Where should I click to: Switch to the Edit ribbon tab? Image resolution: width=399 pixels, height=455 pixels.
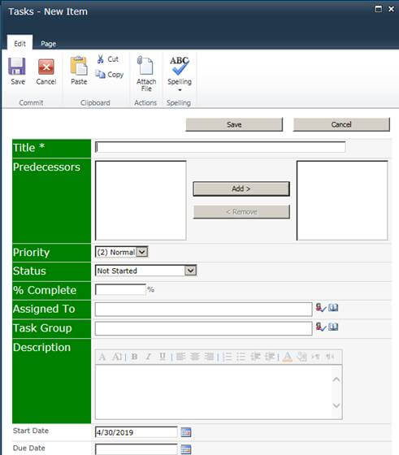20,44
